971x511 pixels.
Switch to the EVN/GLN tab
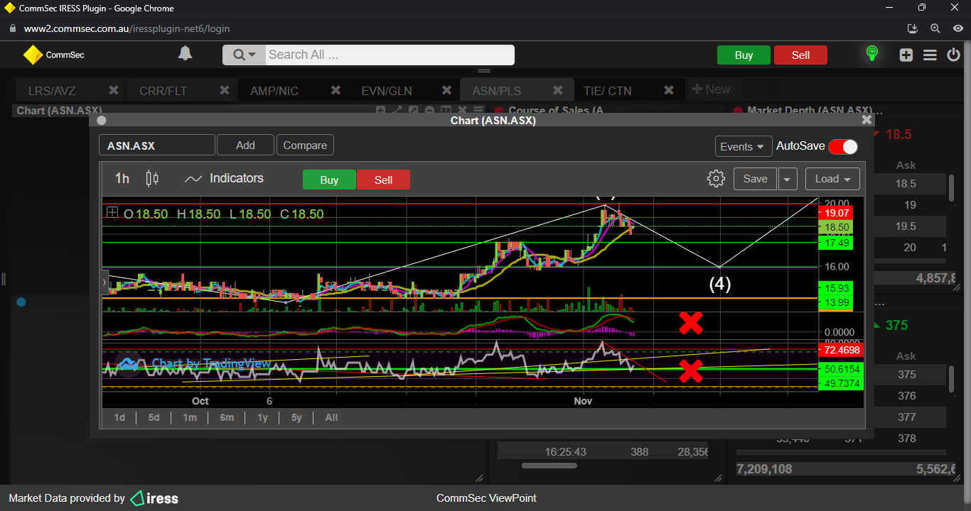(387, 91)
